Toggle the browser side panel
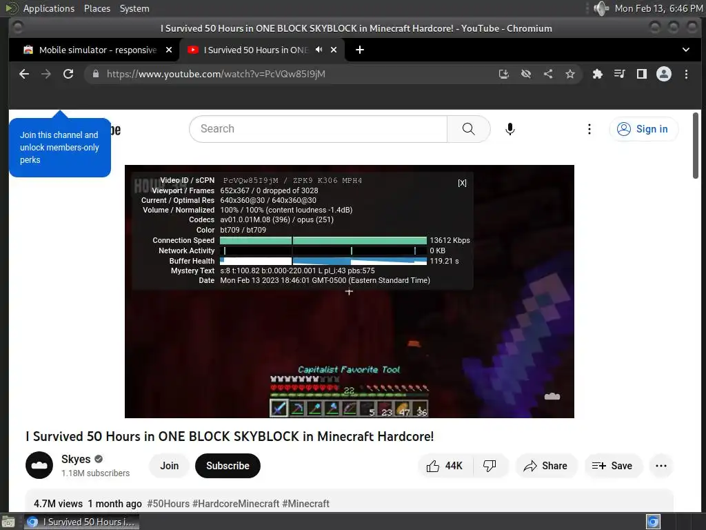706x530 pixels. (x=642, y=74)
